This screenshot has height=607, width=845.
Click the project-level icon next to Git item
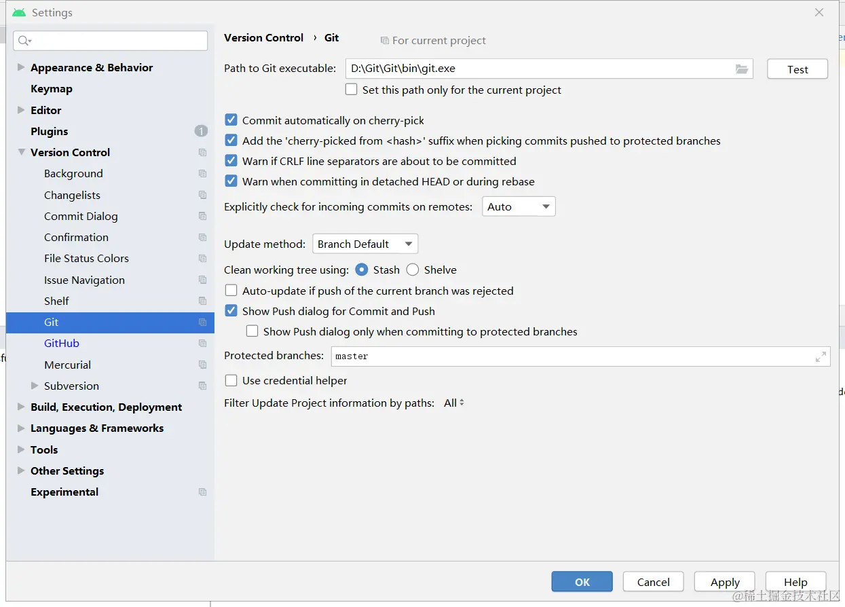tap(202, 323)
